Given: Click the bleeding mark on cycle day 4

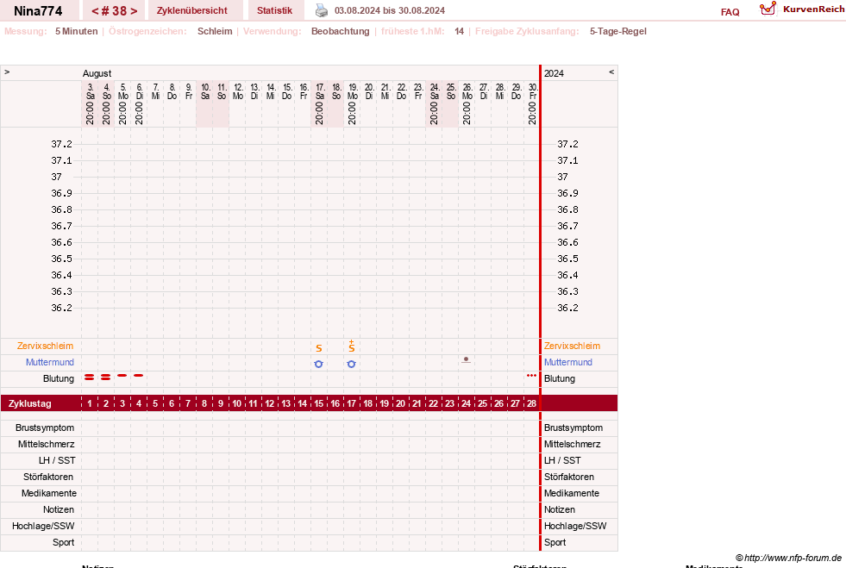Looking at the screenshot, I should point(139,375).
